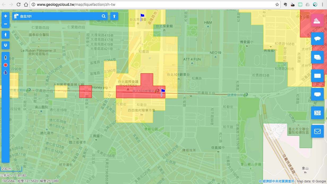
Task: Select the blue water drop icon
Action: [6, 73]
